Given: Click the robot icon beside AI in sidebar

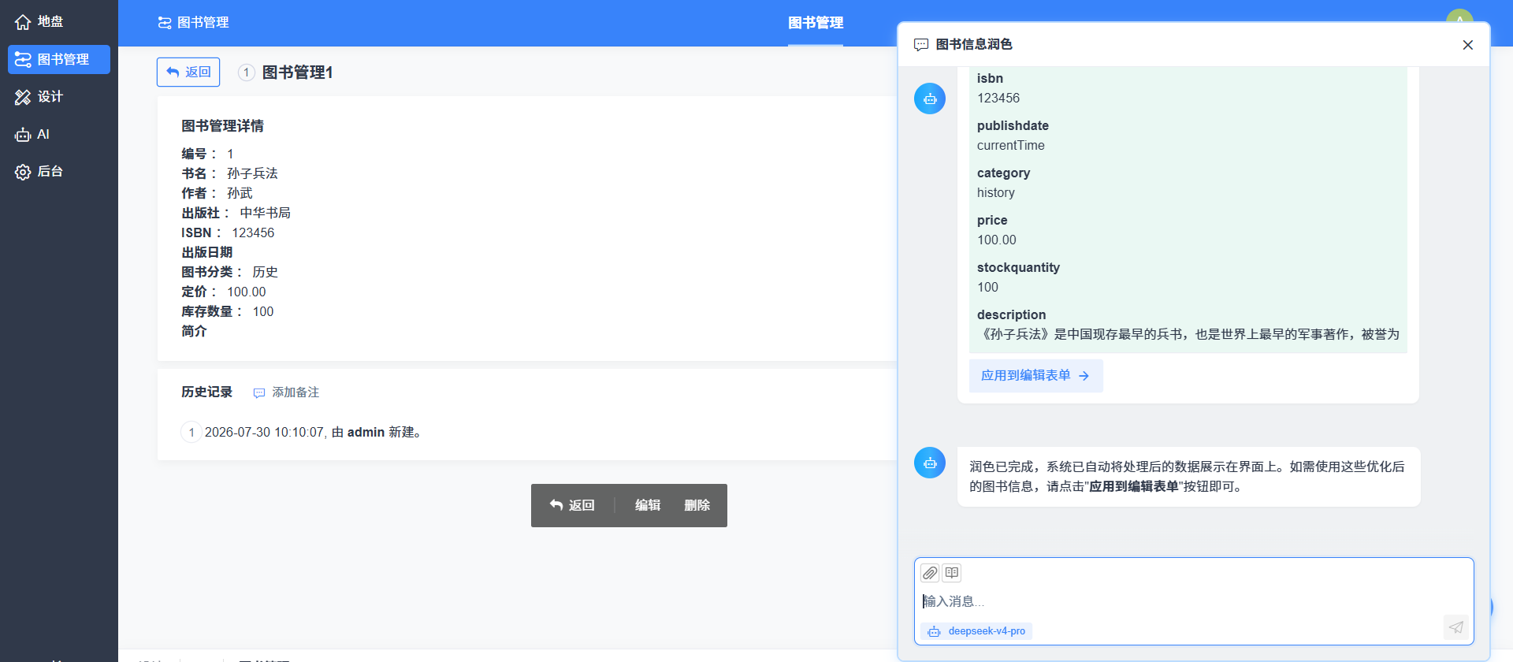Looking at the screenshot, I should pos(23,135).
